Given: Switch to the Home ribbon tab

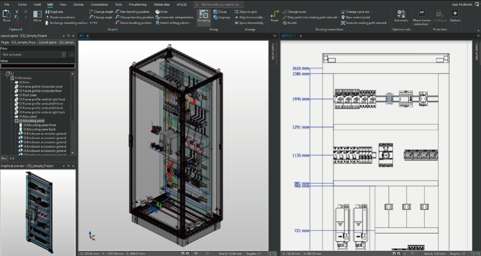Looking at the screenshot, I should (22, 4).
